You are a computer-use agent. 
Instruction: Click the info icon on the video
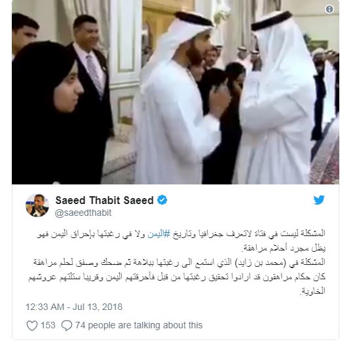pos(329,9)
